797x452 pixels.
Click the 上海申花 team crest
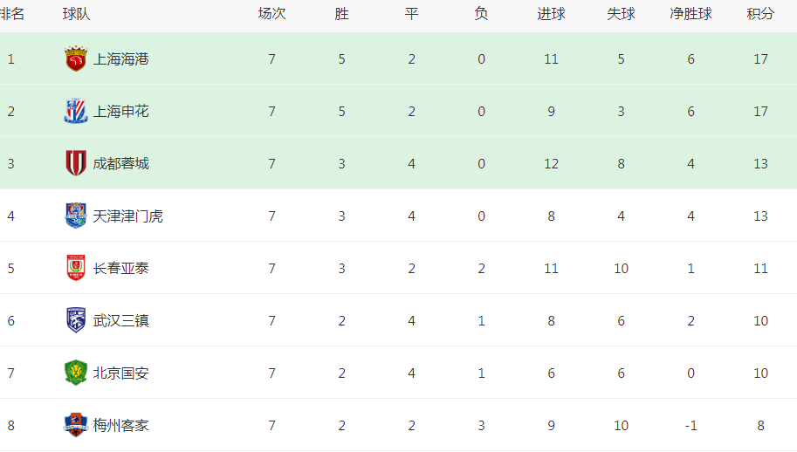76,111
